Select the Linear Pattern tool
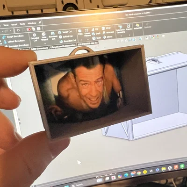 [x=87, y=33]
